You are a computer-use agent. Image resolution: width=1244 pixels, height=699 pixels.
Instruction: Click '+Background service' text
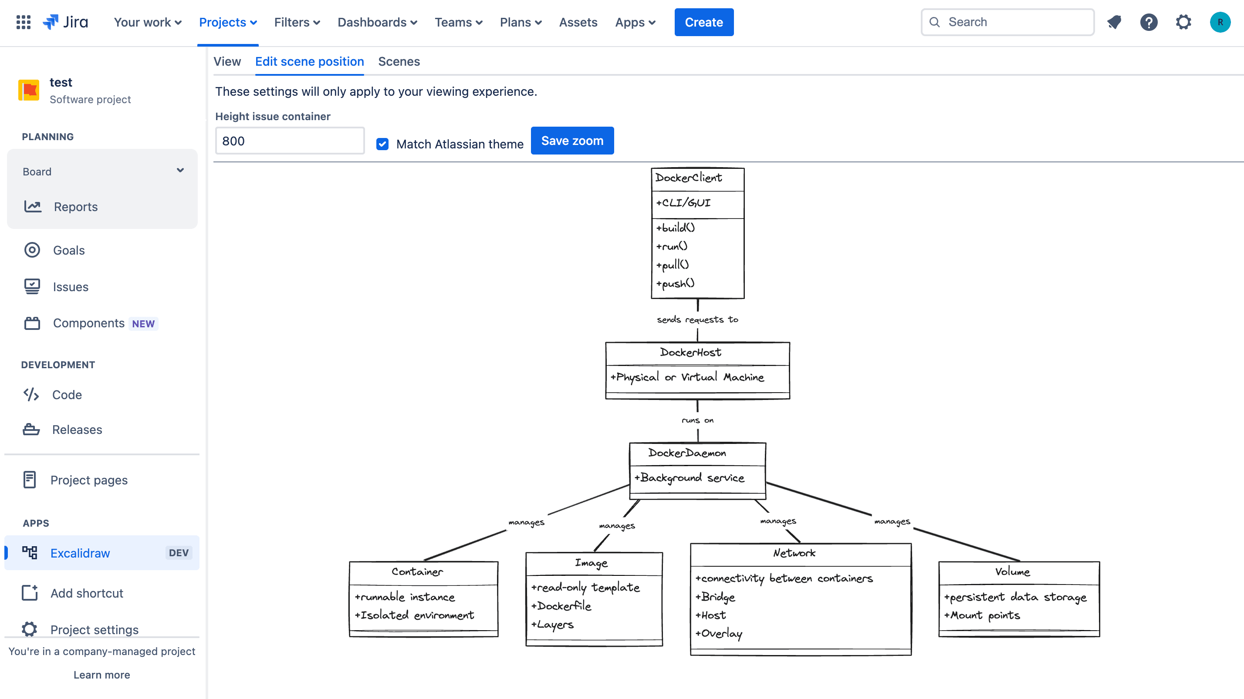(689, 477)
